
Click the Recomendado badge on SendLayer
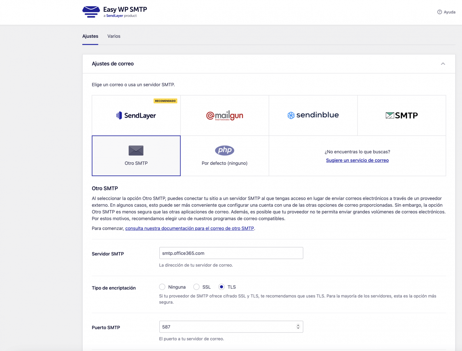165,101
